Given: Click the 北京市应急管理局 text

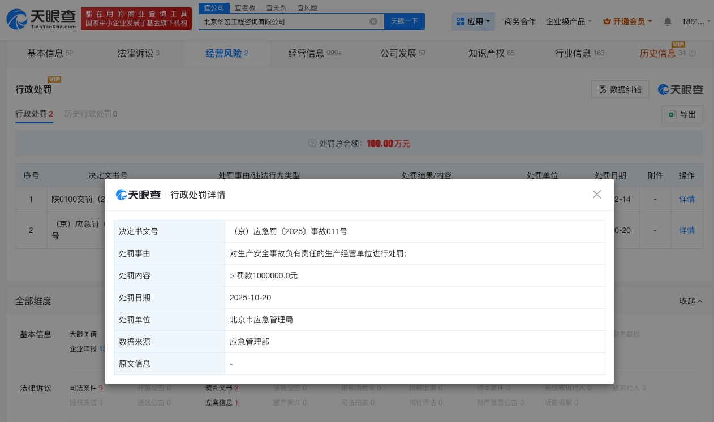Looking at the screenshot, I should [x=261, y=320].
